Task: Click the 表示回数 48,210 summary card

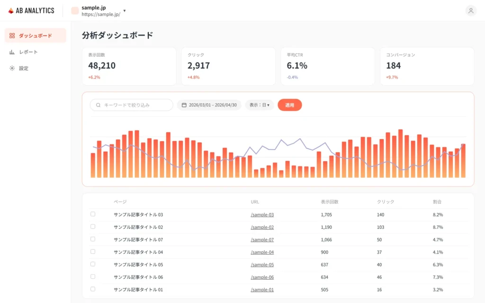Action: (x=129, y=66)
